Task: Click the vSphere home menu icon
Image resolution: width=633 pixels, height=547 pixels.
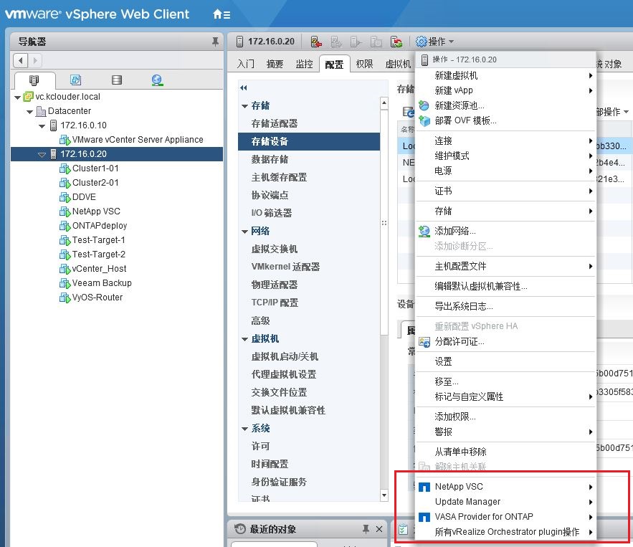Action: click(222, 14)
